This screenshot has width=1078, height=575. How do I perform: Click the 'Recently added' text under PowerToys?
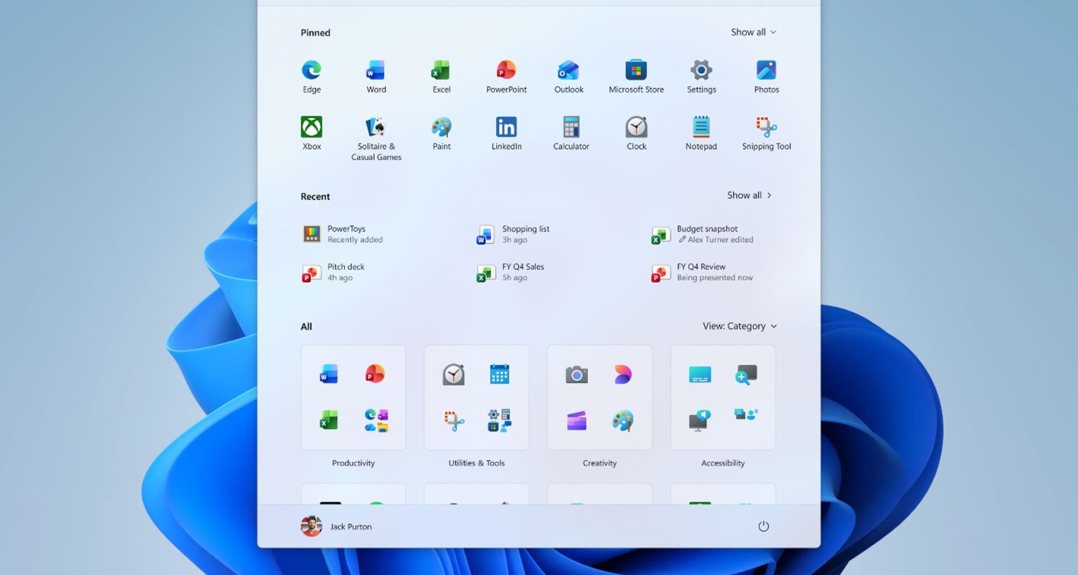point(355,240)
